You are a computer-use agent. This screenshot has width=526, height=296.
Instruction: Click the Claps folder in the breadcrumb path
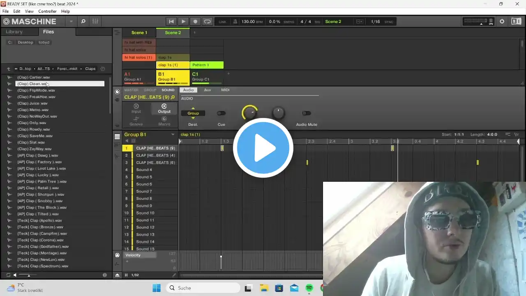coord(90,69)
